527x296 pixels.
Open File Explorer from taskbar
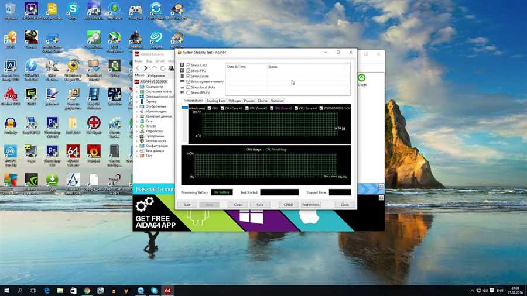click(60, 290)
